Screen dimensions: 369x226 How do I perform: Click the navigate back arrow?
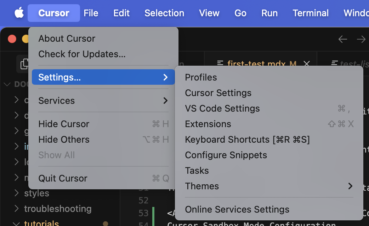[x=343, y=39]
